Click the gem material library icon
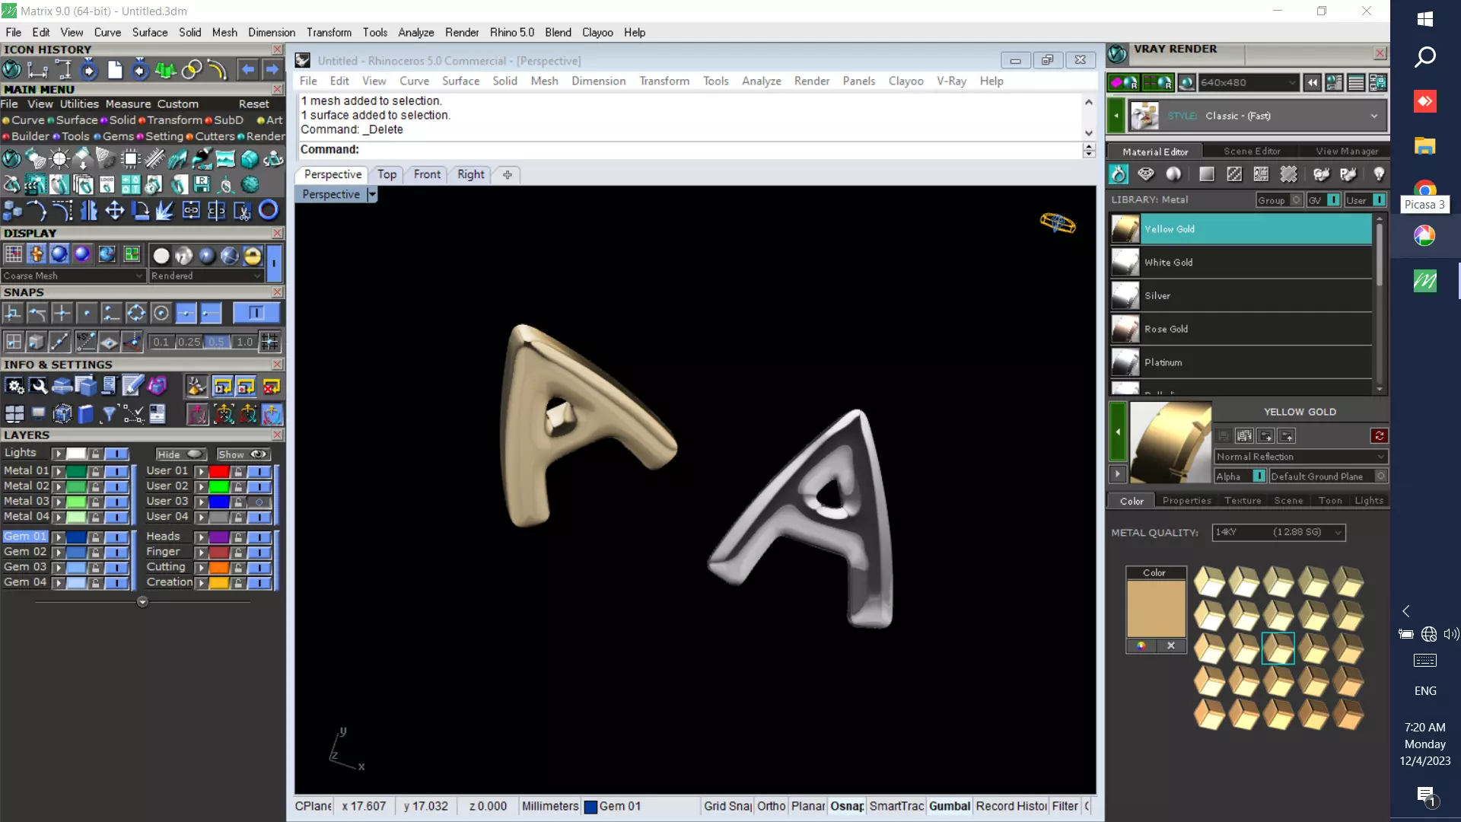Viewport: 1461px width, 822px height. 1145,174
